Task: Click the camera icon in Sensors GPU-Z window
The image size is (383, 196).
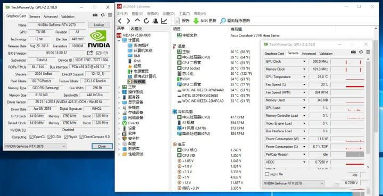Action: 353,52
